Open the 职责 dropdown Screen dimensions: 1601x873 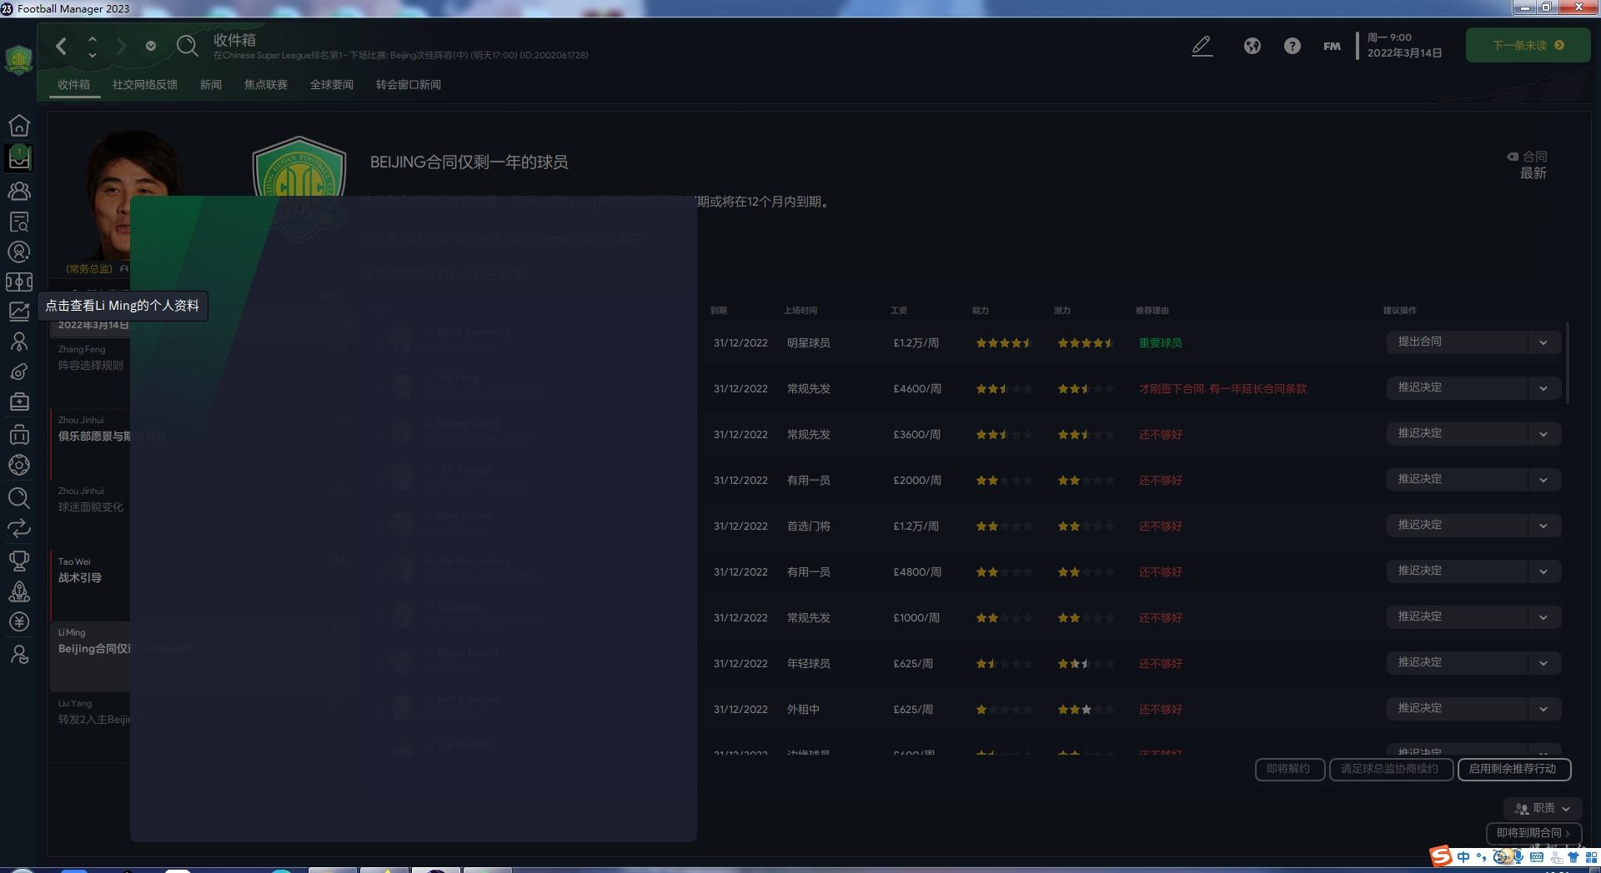point(1541,808)
